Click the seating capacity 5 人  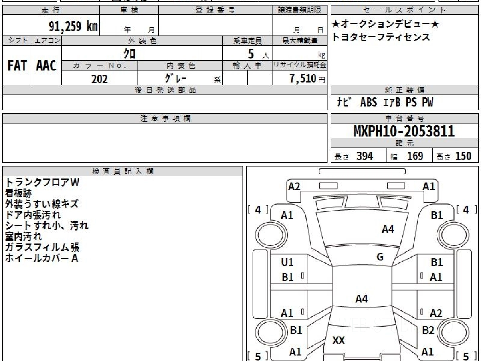[x=259, y=53]
